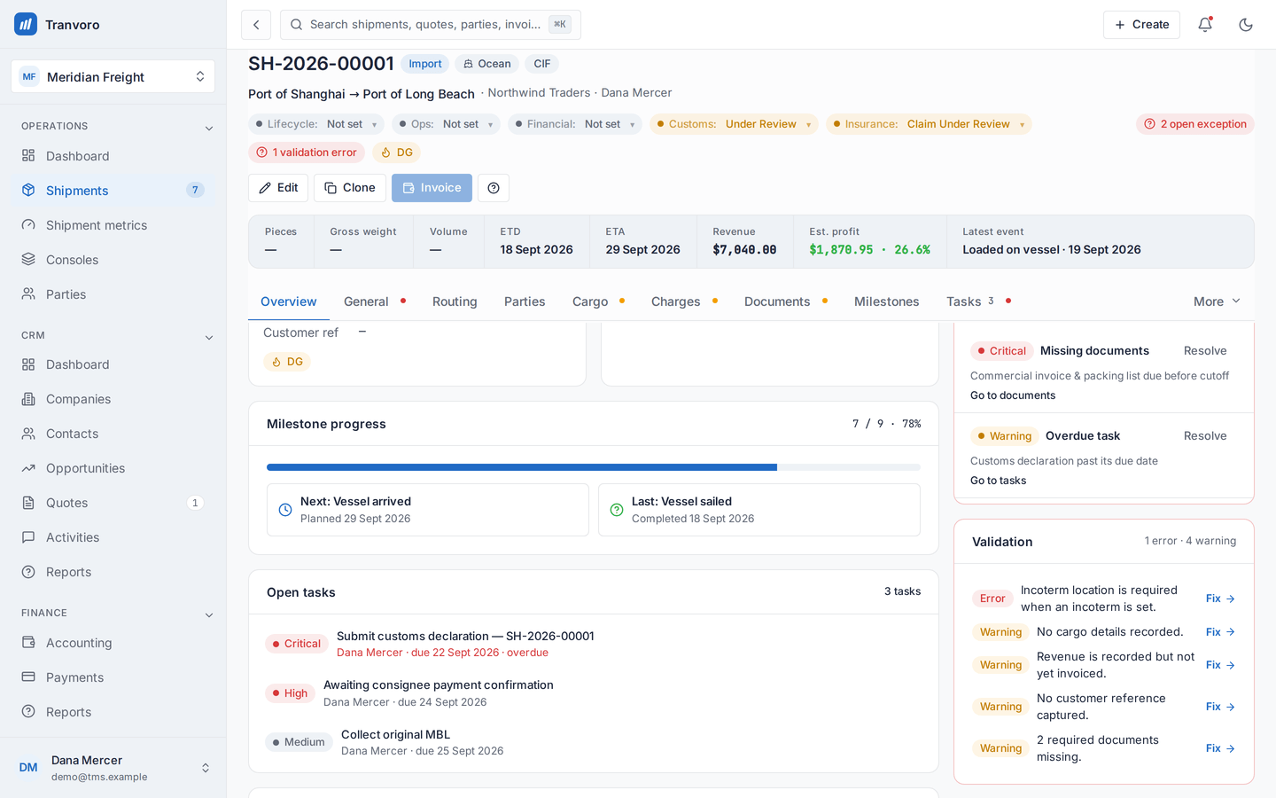Open the Meridian Freight organization switcher

coord(113,76)
